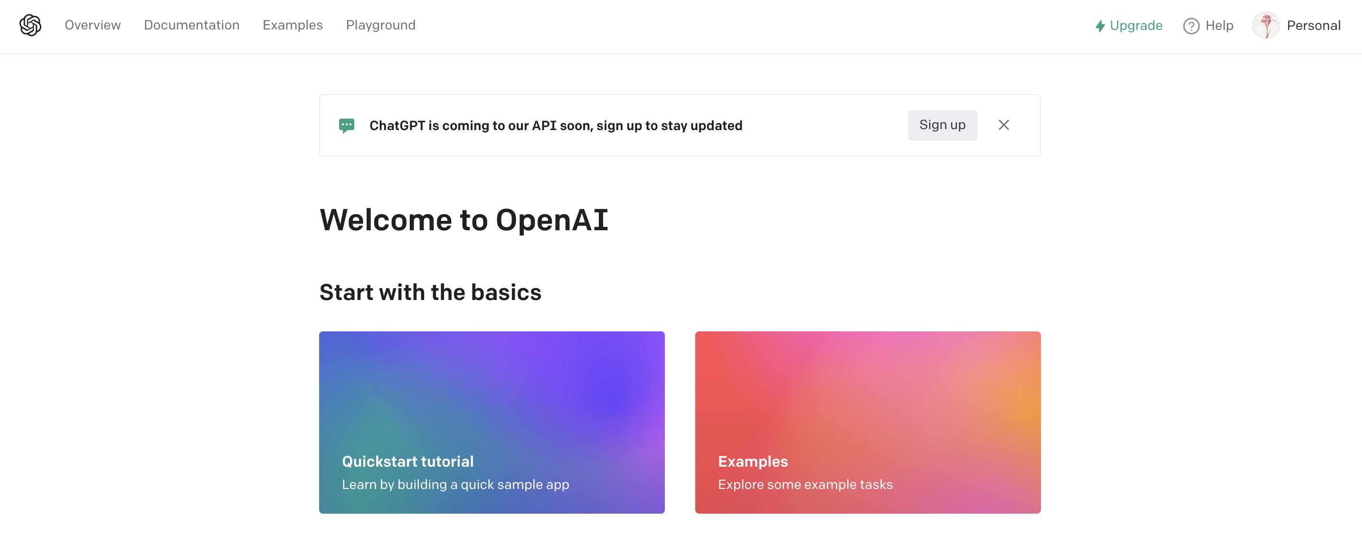The width and height of the screenshot is (1362, 545).
Task: Open Examples in the top navigation
Action: tap(293, 25)
